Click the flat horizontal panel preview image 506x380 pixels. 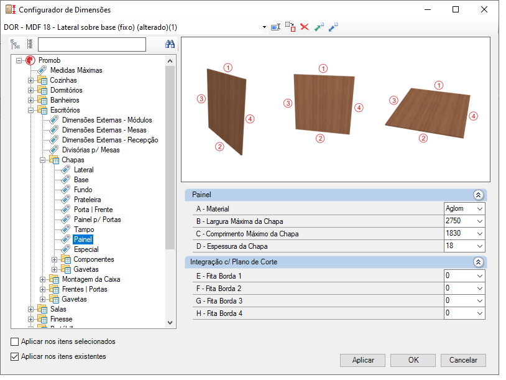428,113
